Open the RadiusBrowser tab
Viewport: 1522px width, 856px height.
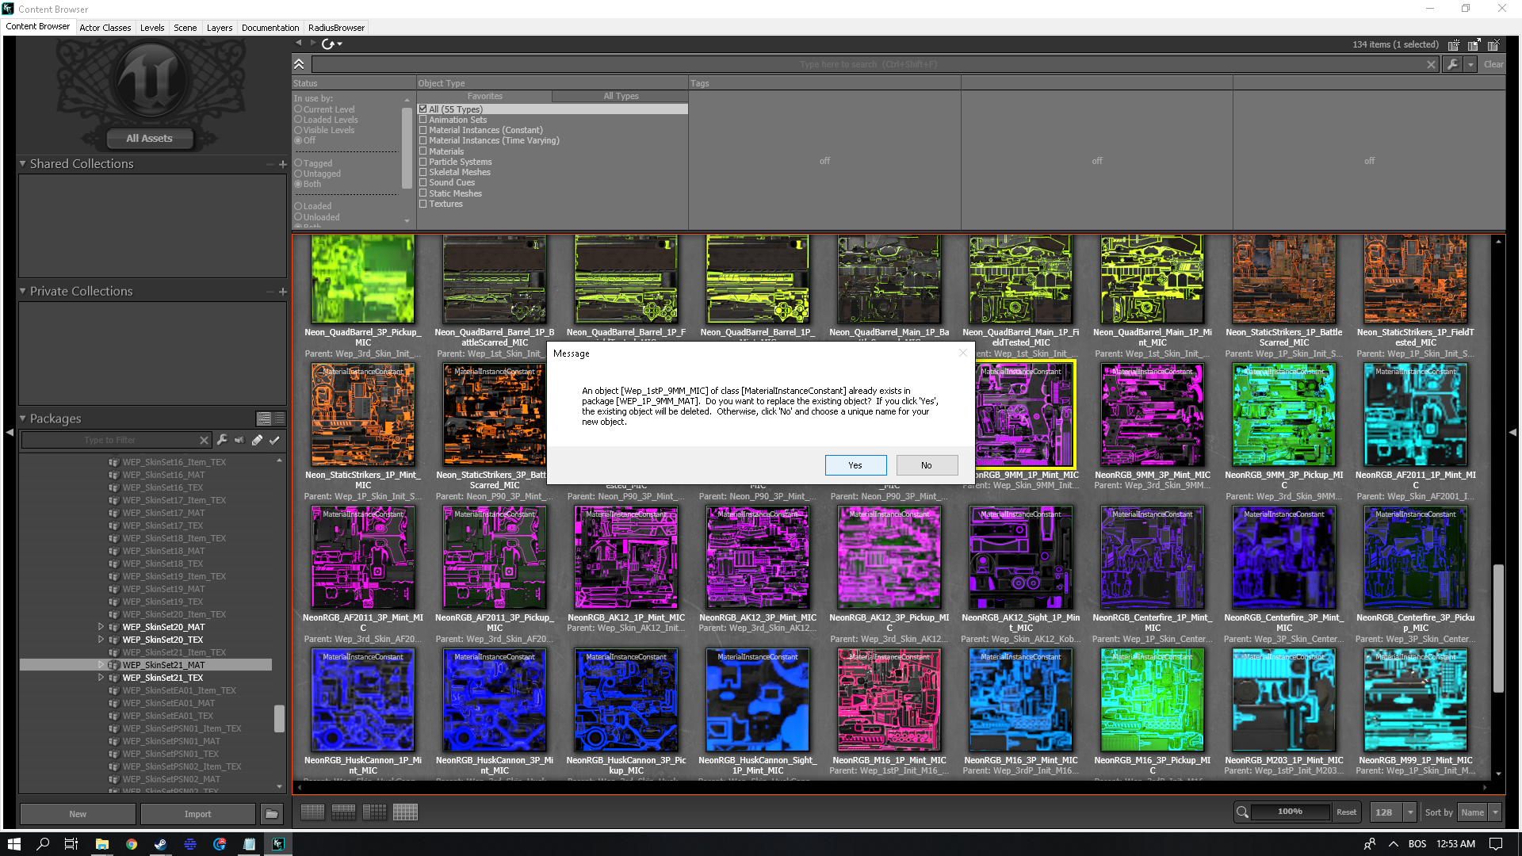coord(336,28)
